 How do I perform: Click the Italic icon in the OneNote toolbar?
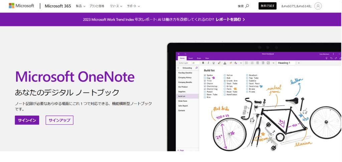(x=208, y=63)
